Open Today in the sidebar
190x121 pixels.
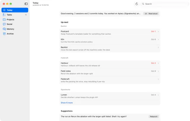click(x=15, y=10)
